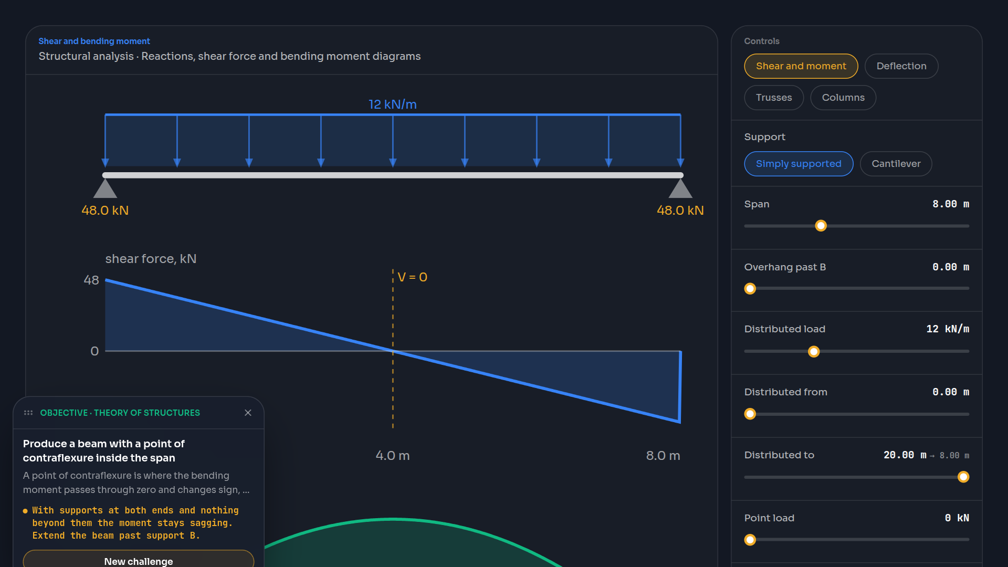Click the V = 0 marker label
The image size is (1008, 567).
(x=412, y=277)
